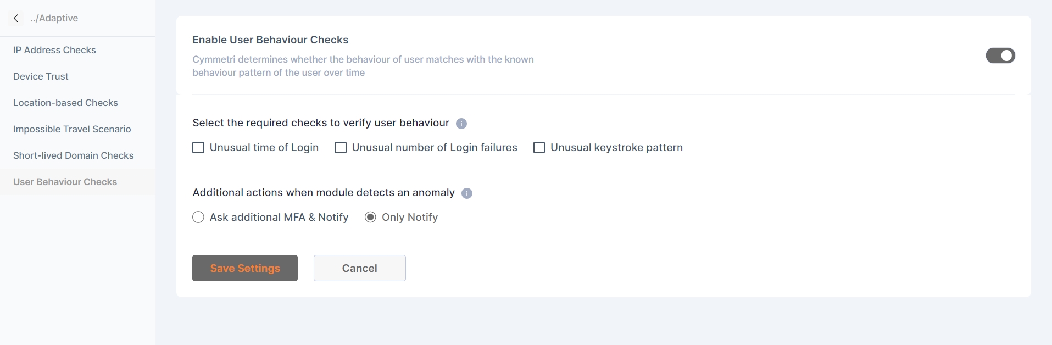1052x345 pixels.
Task: Select Short-lived Domain Checks item
Action: 73,155
